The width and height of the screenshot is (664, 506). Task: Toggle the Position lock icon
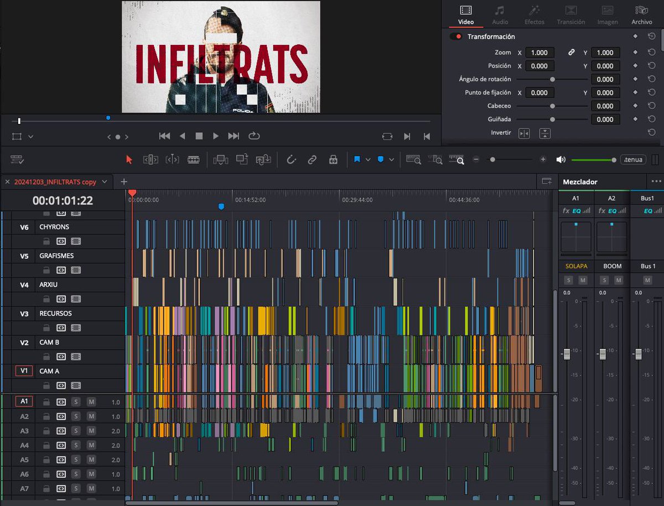333,159
